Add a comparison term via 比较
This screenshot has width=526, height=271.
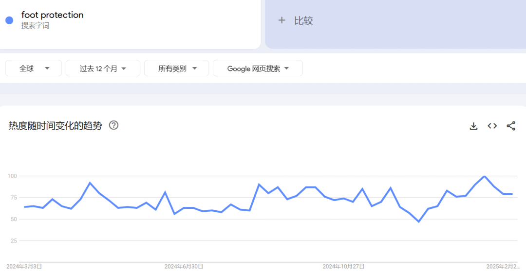303,21
